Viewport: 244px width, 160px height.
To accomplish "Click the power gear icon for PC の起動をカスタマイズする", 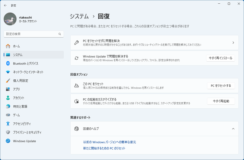I will click(77, 101).
